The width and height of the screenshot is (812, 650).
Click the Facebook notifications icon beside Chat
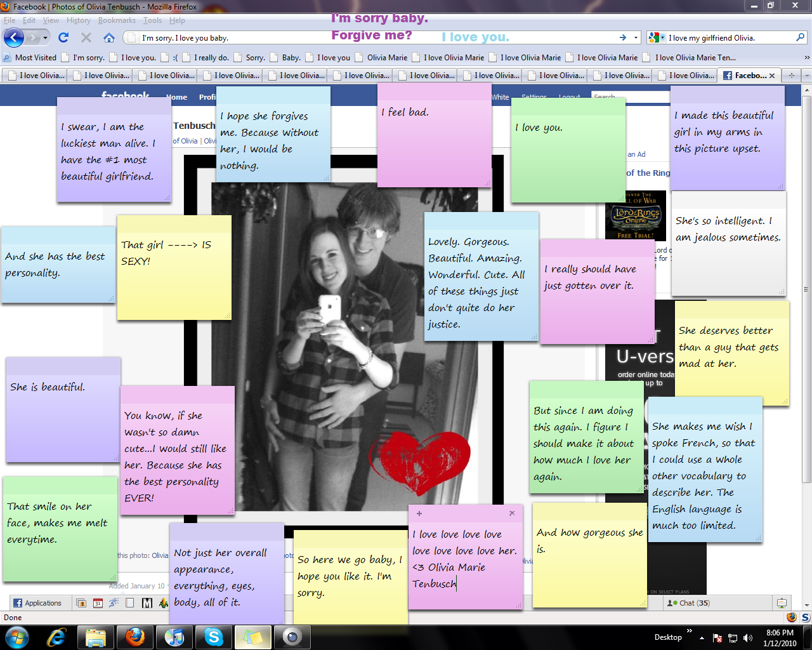(x=782, y=603)
